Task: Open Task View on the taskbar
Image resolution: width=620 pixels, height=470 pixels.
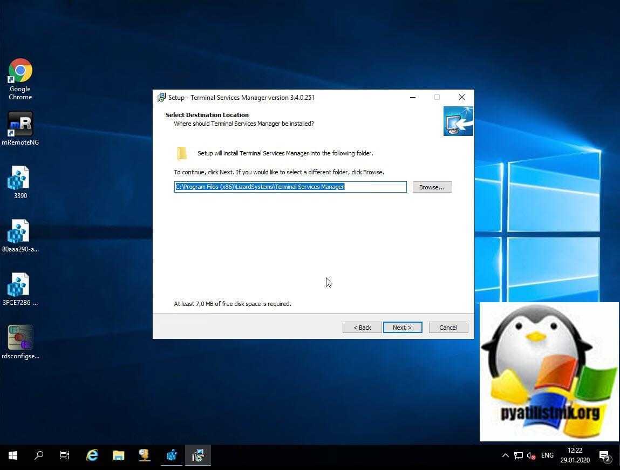Action: (64, 455)
